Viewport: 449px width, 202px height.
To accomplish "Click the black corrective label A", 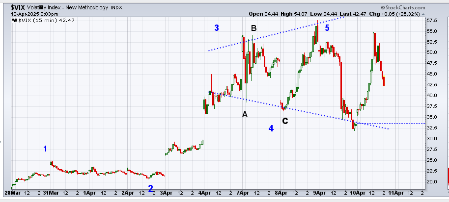I will pos(245,115).
